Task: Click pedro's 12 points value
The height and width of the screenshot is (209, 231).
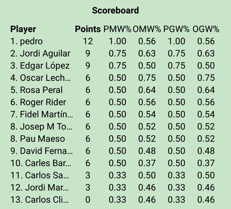Action: 88,41
